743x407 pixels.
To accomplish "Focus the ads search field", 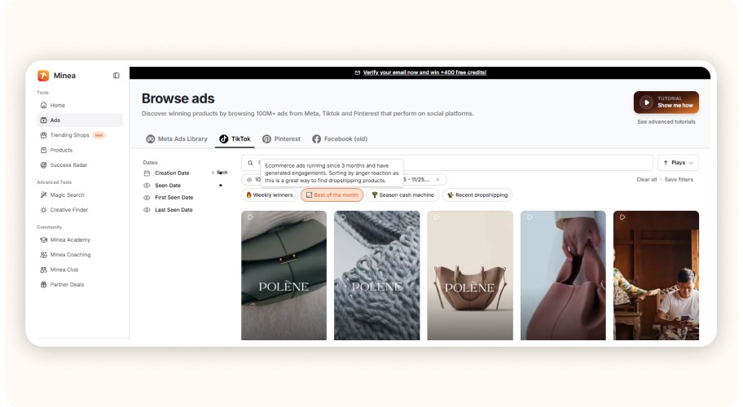I will pos(446,163).
